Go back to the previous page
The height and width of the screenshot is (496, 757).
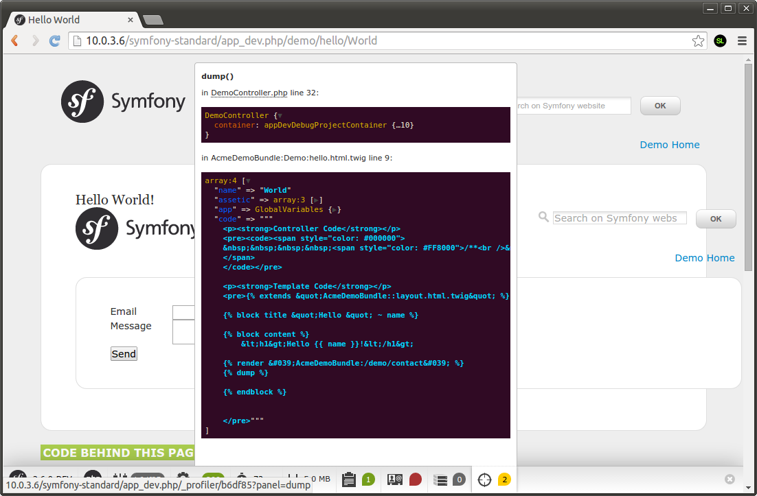tap(14, 41)
